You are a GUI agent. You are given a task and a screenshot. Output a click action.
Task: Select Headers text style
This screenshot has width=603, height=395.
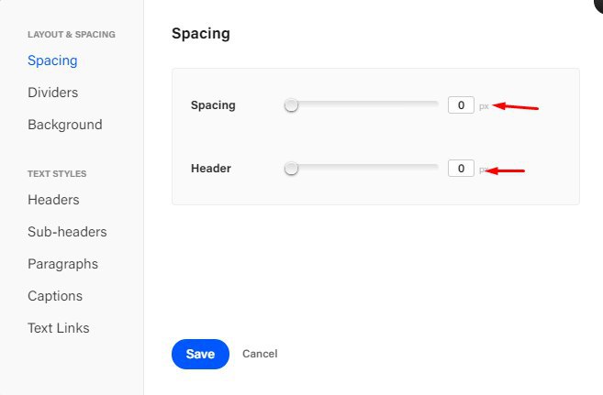pyautogui.click(x=53, y=200)
